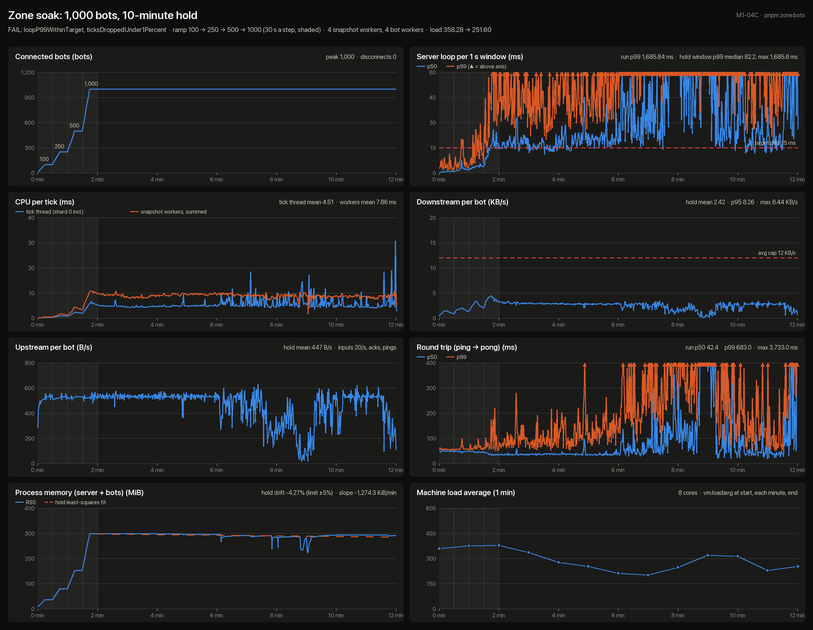813x630 pixels.
Task: Click the '500' ramp step label
Action: [74, 125]
